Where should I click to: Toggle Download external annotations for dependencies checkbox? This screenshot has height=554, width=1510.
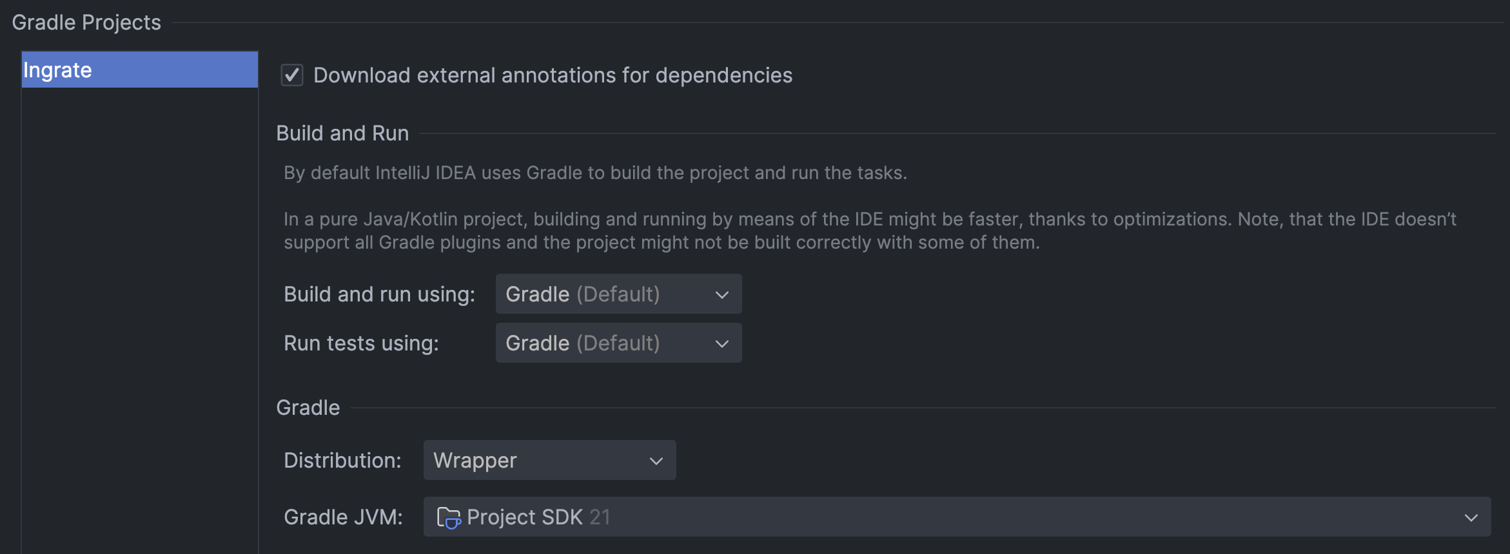(292, 75)
